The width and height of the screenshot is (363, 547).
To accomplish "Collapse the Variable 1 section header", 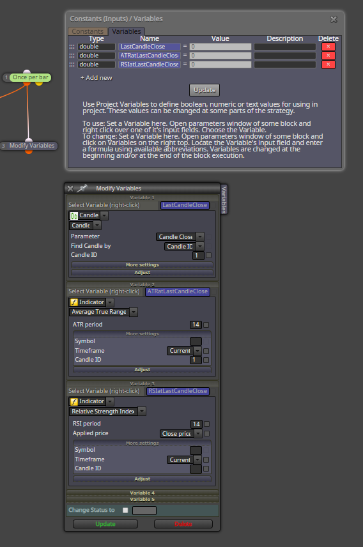I will tap(143, 198).
